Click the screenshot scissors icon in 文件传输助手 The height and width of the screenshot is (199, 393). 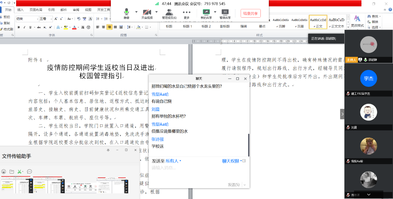coord(20,171)
